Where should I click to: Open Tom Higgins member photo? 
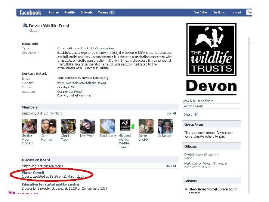[107, 126]
